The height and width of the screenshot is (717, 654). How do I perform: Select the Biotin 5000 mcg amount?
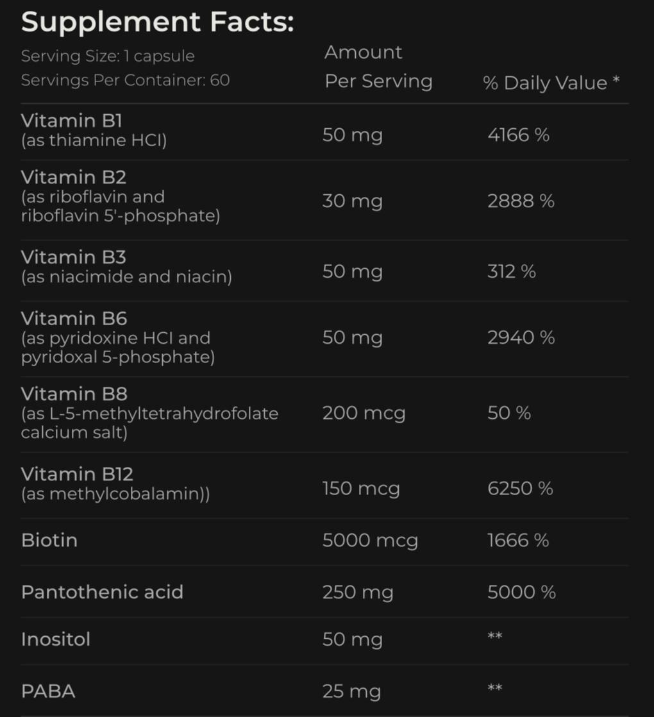click(x=370, y=541)
